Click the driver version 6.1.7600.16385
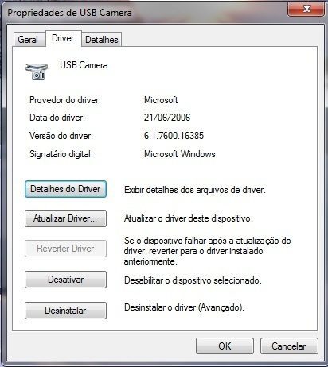The height and width of the screenshot is (367, 328). (x=174, y=136)
